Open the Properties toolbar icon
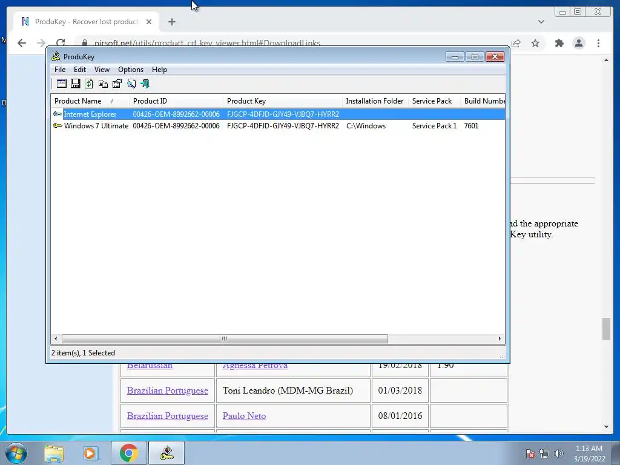The width and height of the screenshot is (620, 465). [117, 84]
